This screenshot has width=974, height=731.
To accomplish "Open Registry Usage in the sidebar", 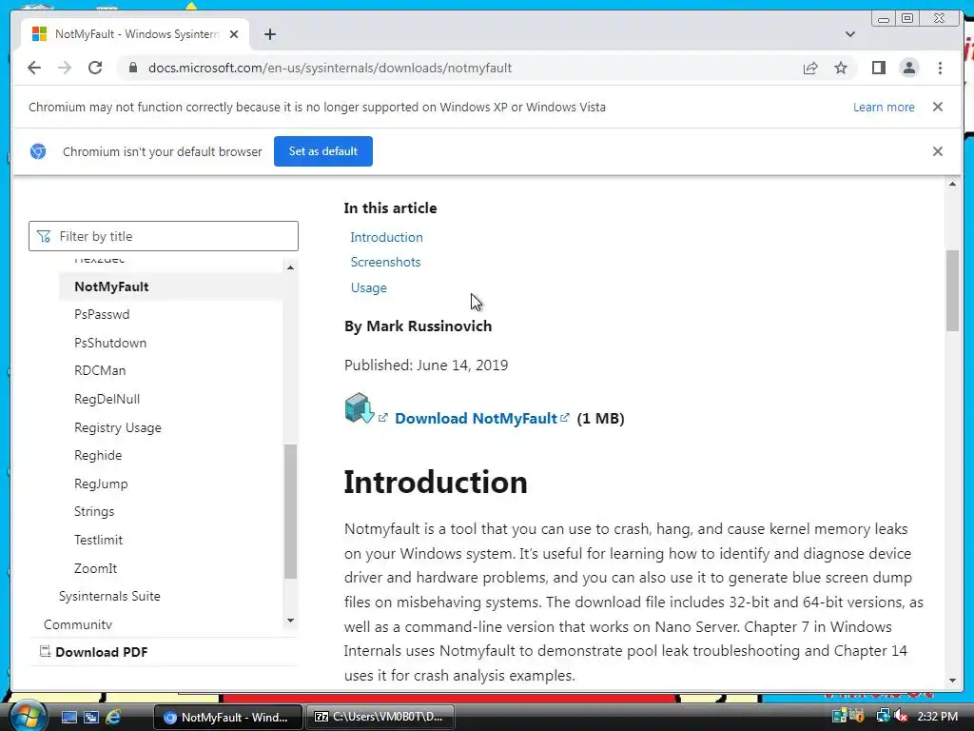I will (x=117, y=427).
